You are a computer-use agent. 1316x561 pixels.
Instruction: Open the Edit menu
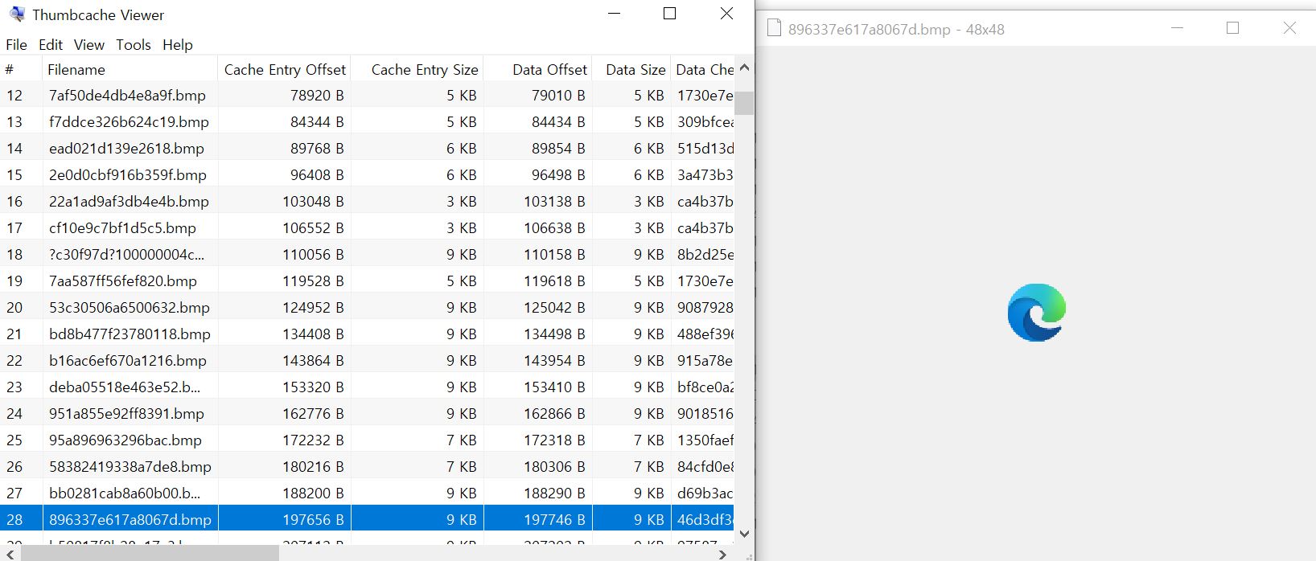(51, 45)
